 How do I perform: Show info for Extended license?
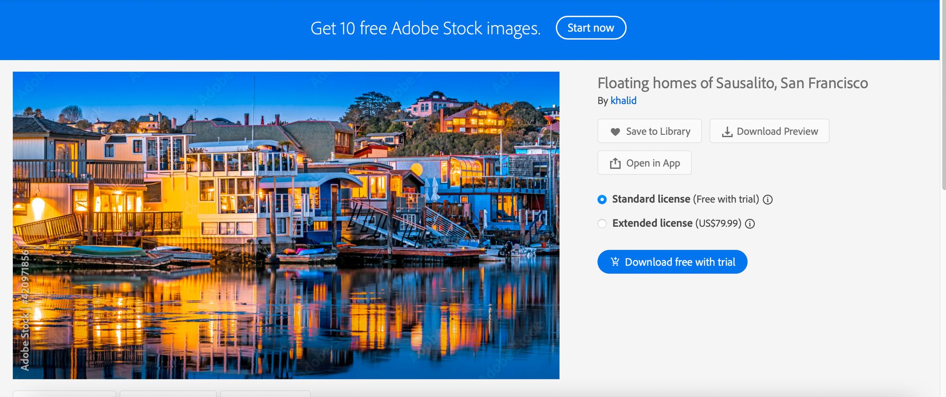(x=750, y=224)
